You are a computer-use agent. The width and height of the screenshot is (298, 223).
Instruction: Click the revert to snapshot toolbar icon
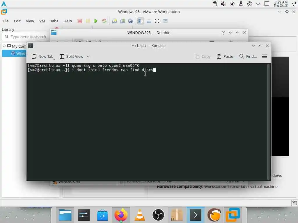(123, 21)
